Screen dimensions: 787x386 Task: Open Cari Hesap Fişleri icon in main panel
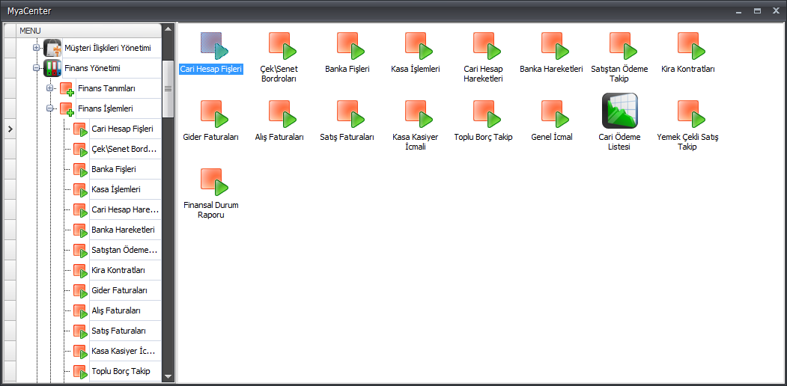[214, 45]
